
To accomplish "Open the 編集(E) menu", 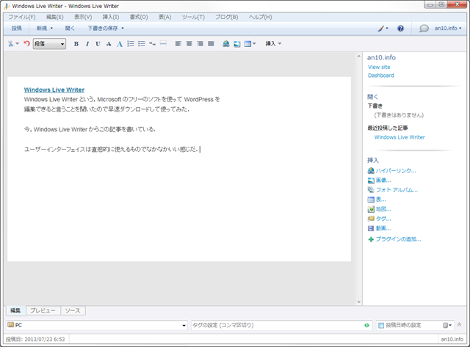I will [x=55, y=17].
